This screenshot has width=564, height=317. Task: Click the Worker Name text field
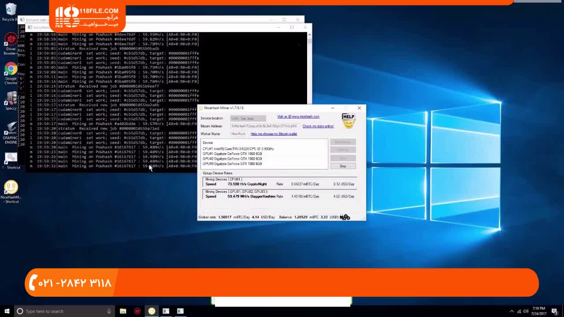[238, 134]
